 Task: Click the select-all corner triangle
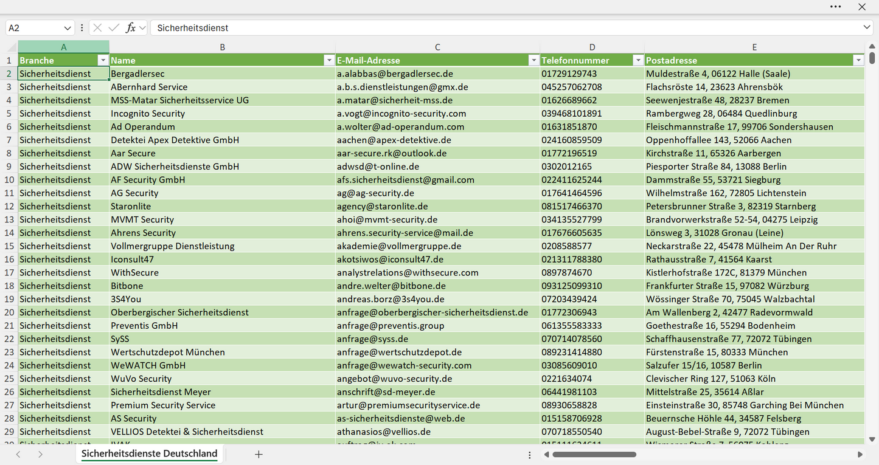13,47
